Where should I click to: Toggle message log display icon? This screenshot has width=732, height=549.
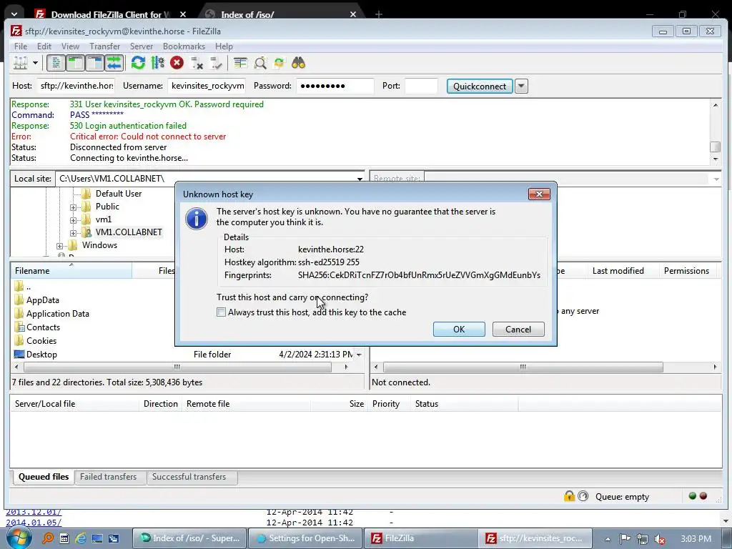[x=56, y=63]
